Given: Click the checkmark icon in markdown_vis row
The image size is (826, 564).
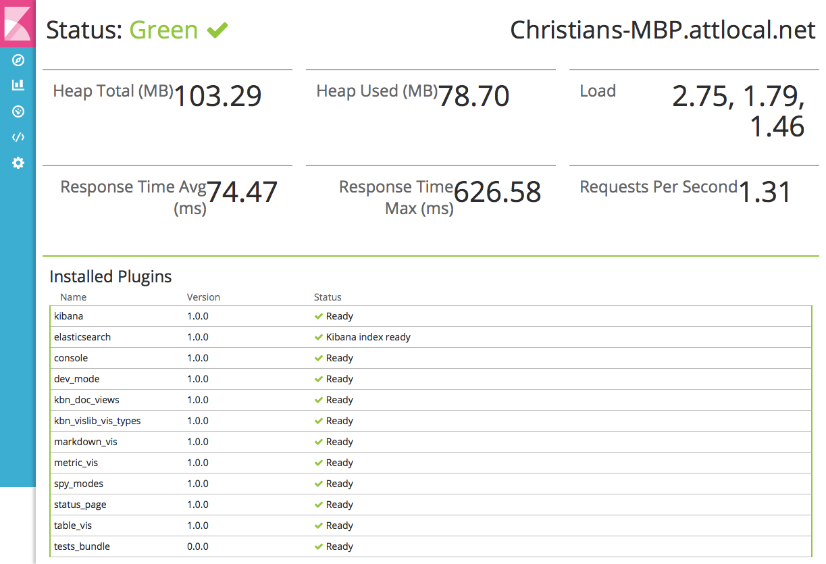Looking at the screenshot, I should tap(318, 442).
